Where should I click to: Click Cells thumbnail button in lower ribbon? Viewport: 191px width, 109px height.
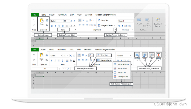pos(152,55)
